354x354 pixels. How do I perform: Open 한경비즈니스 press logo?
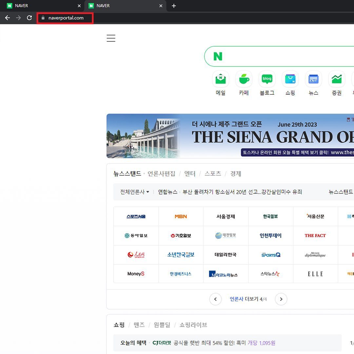tap(181, 274)
